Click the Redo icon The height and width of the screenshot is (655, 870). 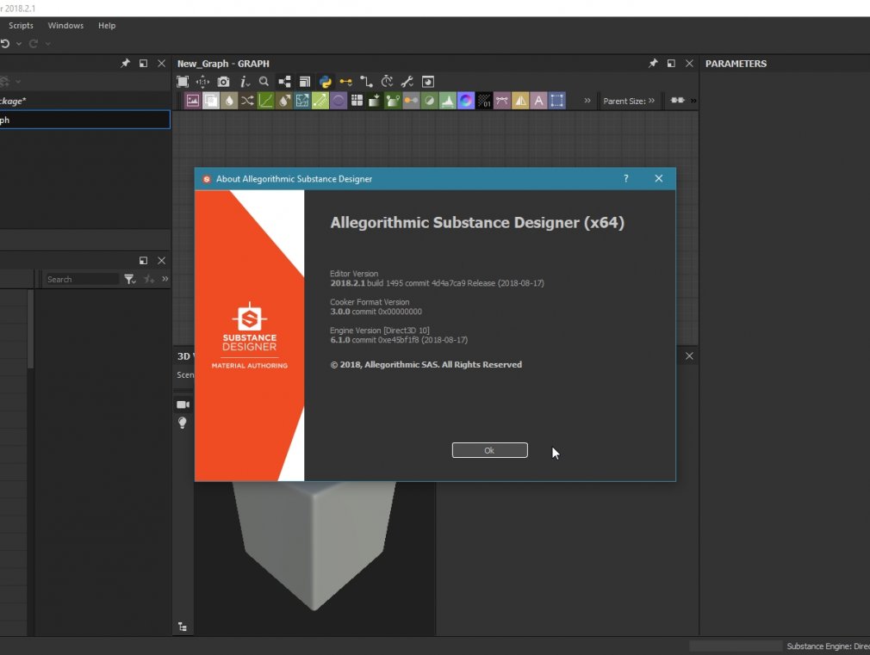point(34,43)
